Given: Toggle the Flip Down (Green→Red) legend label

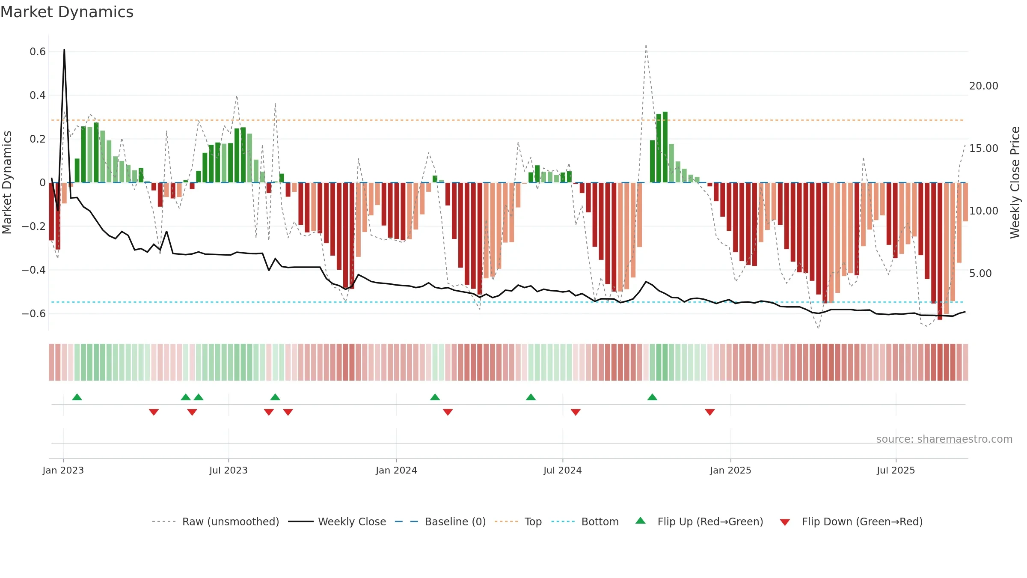Looking at the screenshot, I should click(862, 521).
